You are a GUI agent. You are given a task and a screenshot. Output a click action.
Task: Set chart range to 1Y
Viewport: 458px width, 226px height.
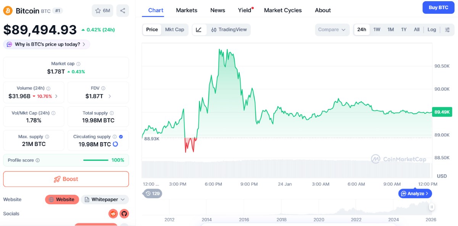tap(404, 30)
